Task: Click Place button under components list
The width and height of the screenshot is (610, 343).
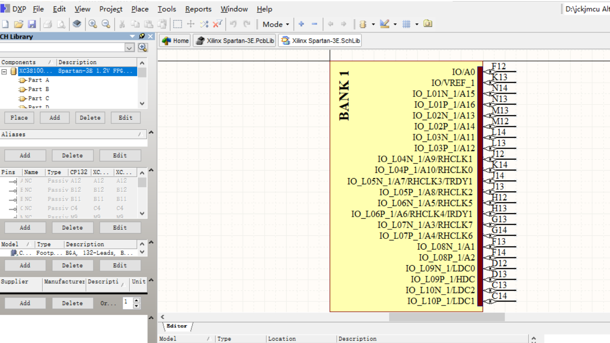Action: (19, 118)
